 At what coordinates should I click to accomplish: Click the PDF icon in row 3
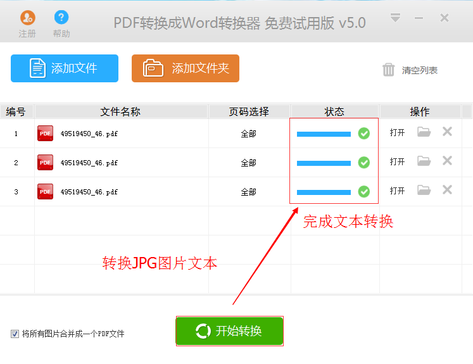(45, 192)
